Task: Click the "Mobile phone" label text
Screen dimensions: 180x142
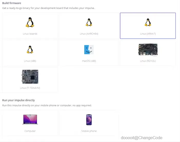Action: coord(89,131)
